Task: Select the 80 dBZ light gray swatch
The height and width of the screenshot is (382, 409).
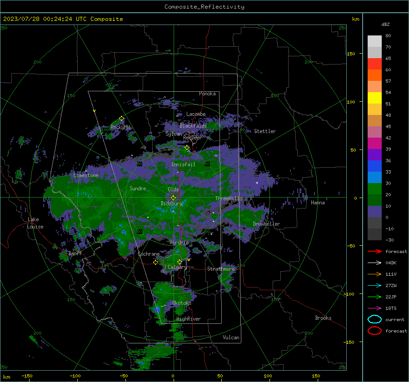Action: tap(374, 41)
